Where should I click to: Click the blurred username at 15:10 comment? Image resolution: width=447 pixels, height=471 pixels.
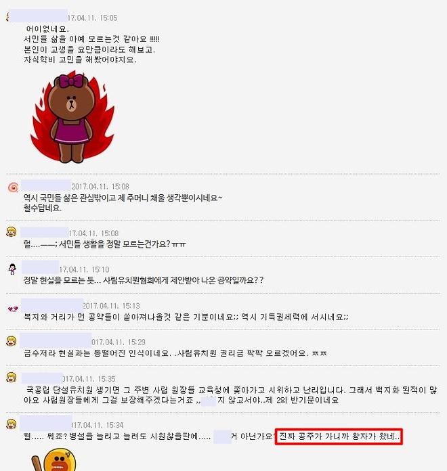[40, 267]
